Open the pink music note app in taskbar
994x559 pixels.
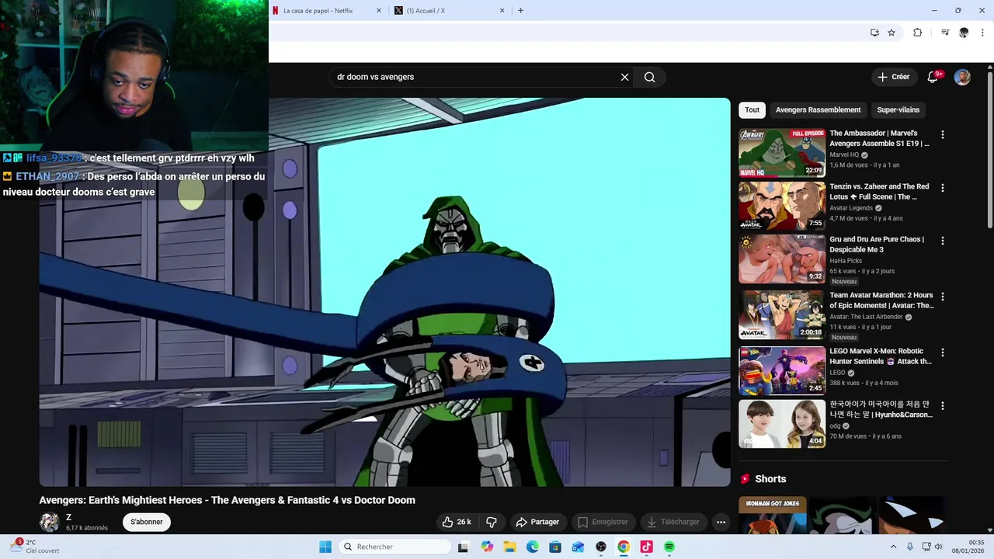pyautogui.click(x=646, y=547)
